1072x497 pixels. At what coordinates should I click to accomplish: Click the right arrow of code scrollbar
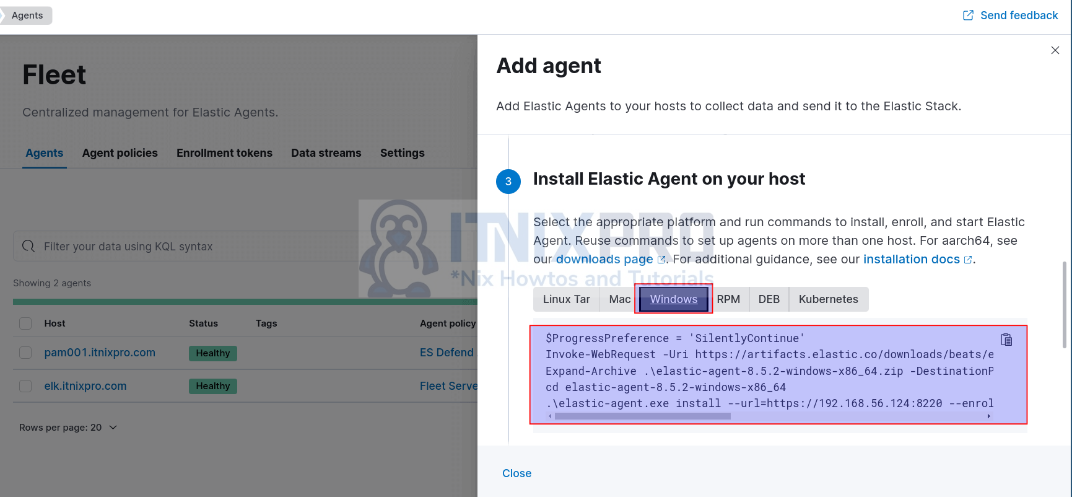pyautogui.click(x=989, y=416)
